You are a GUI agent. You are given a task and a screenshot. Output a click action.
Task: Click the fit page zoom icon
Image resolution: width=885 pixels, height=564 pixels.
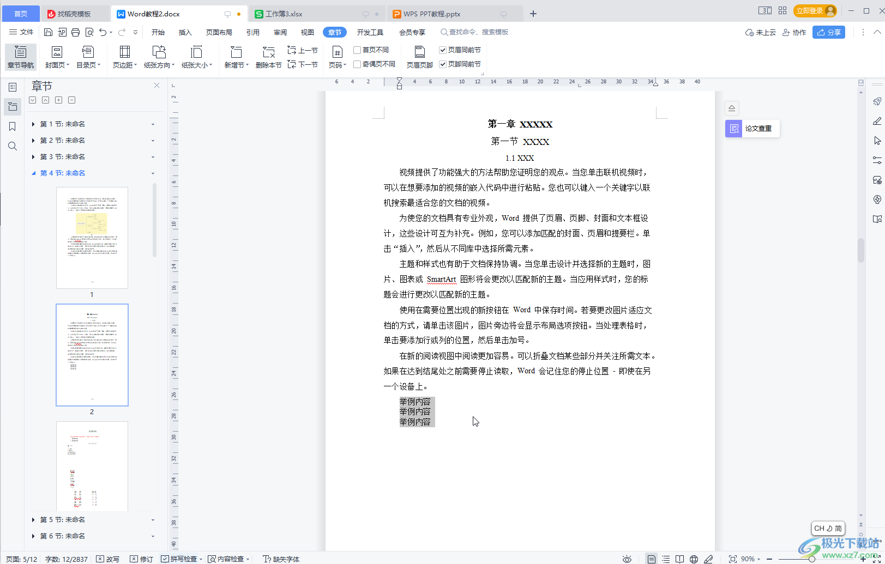tap(733, 559)
